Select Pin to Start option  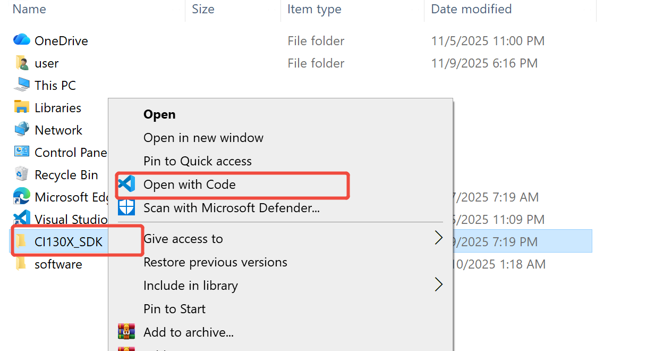coord(174,309)
